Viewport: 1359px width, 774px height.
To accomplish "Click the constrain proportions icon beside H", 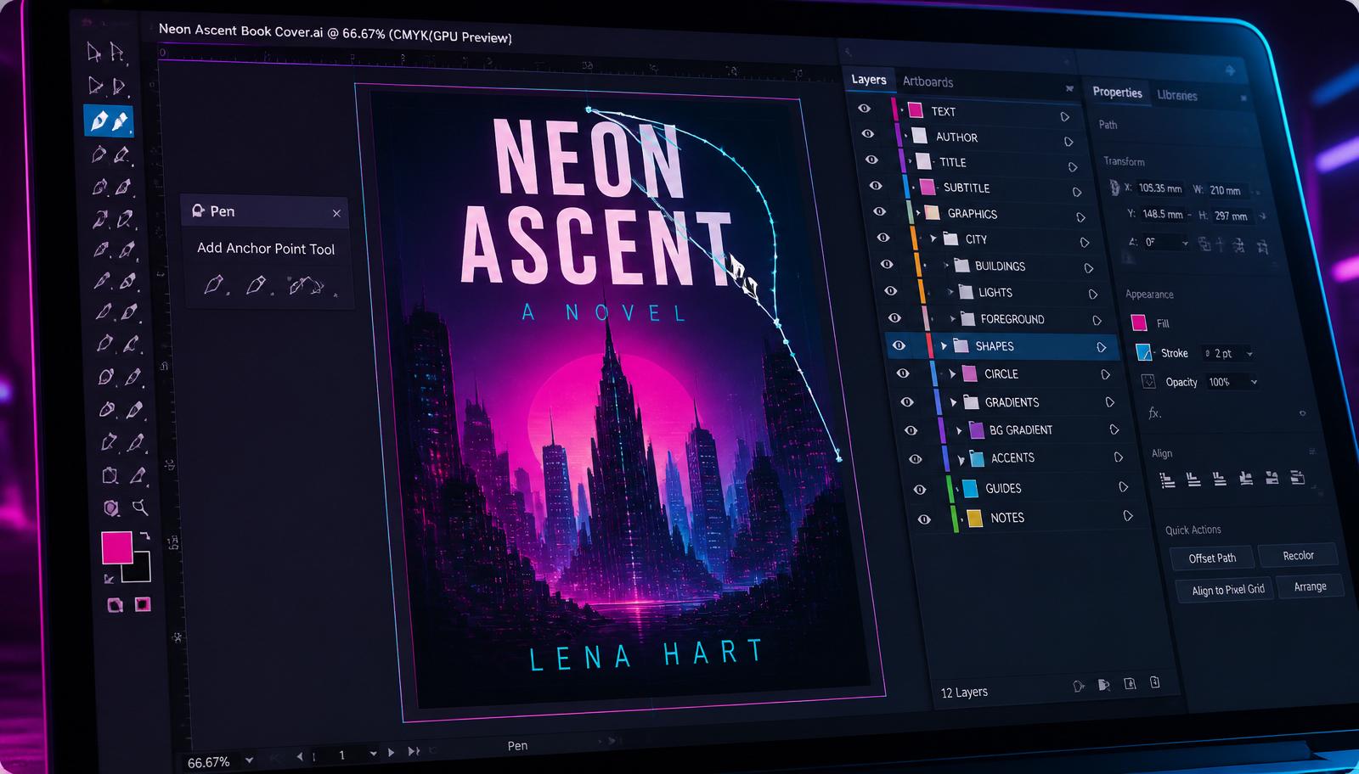I will 1263,216.
